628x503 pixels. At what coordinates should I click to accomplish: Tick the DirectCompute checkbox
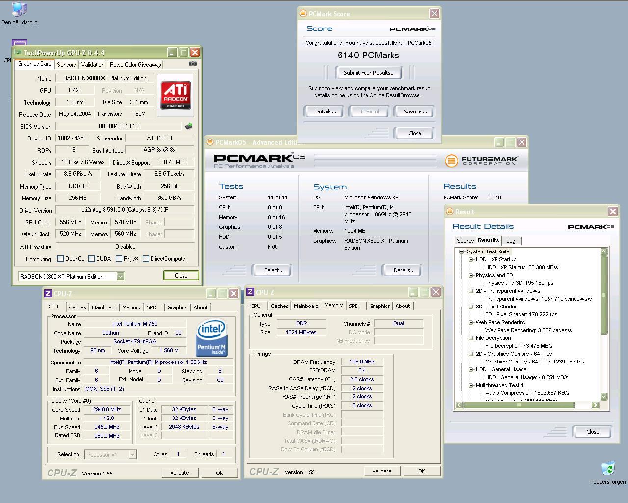tap(146, 259)
